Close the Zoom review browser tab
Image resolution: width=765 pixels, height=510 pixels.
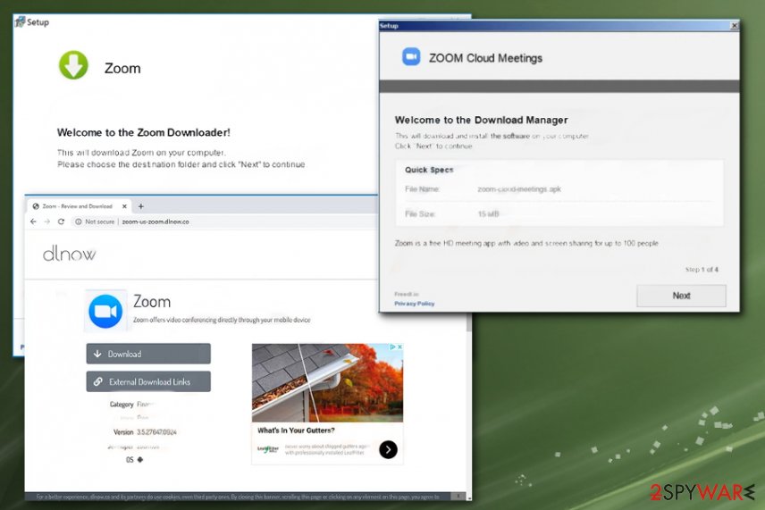[124, 206]
